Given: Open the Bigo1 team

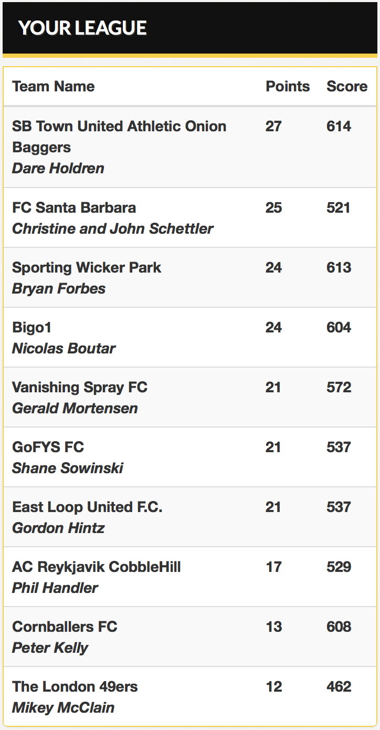Looking at the screenshot, I should pos(31,327).
